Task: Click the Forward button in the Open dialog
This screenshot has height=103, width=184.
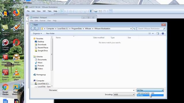Action: coord(37,29)
